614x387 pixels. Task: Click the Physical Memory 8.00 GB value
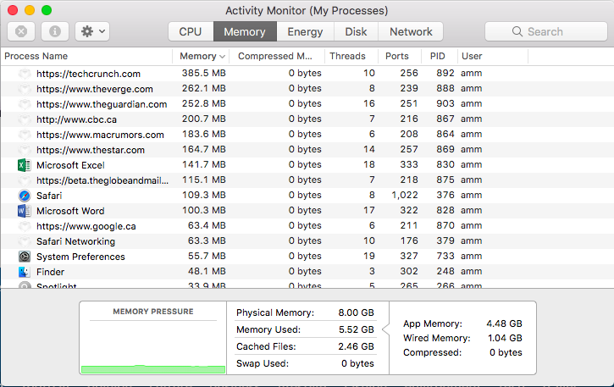click(356, 312)
